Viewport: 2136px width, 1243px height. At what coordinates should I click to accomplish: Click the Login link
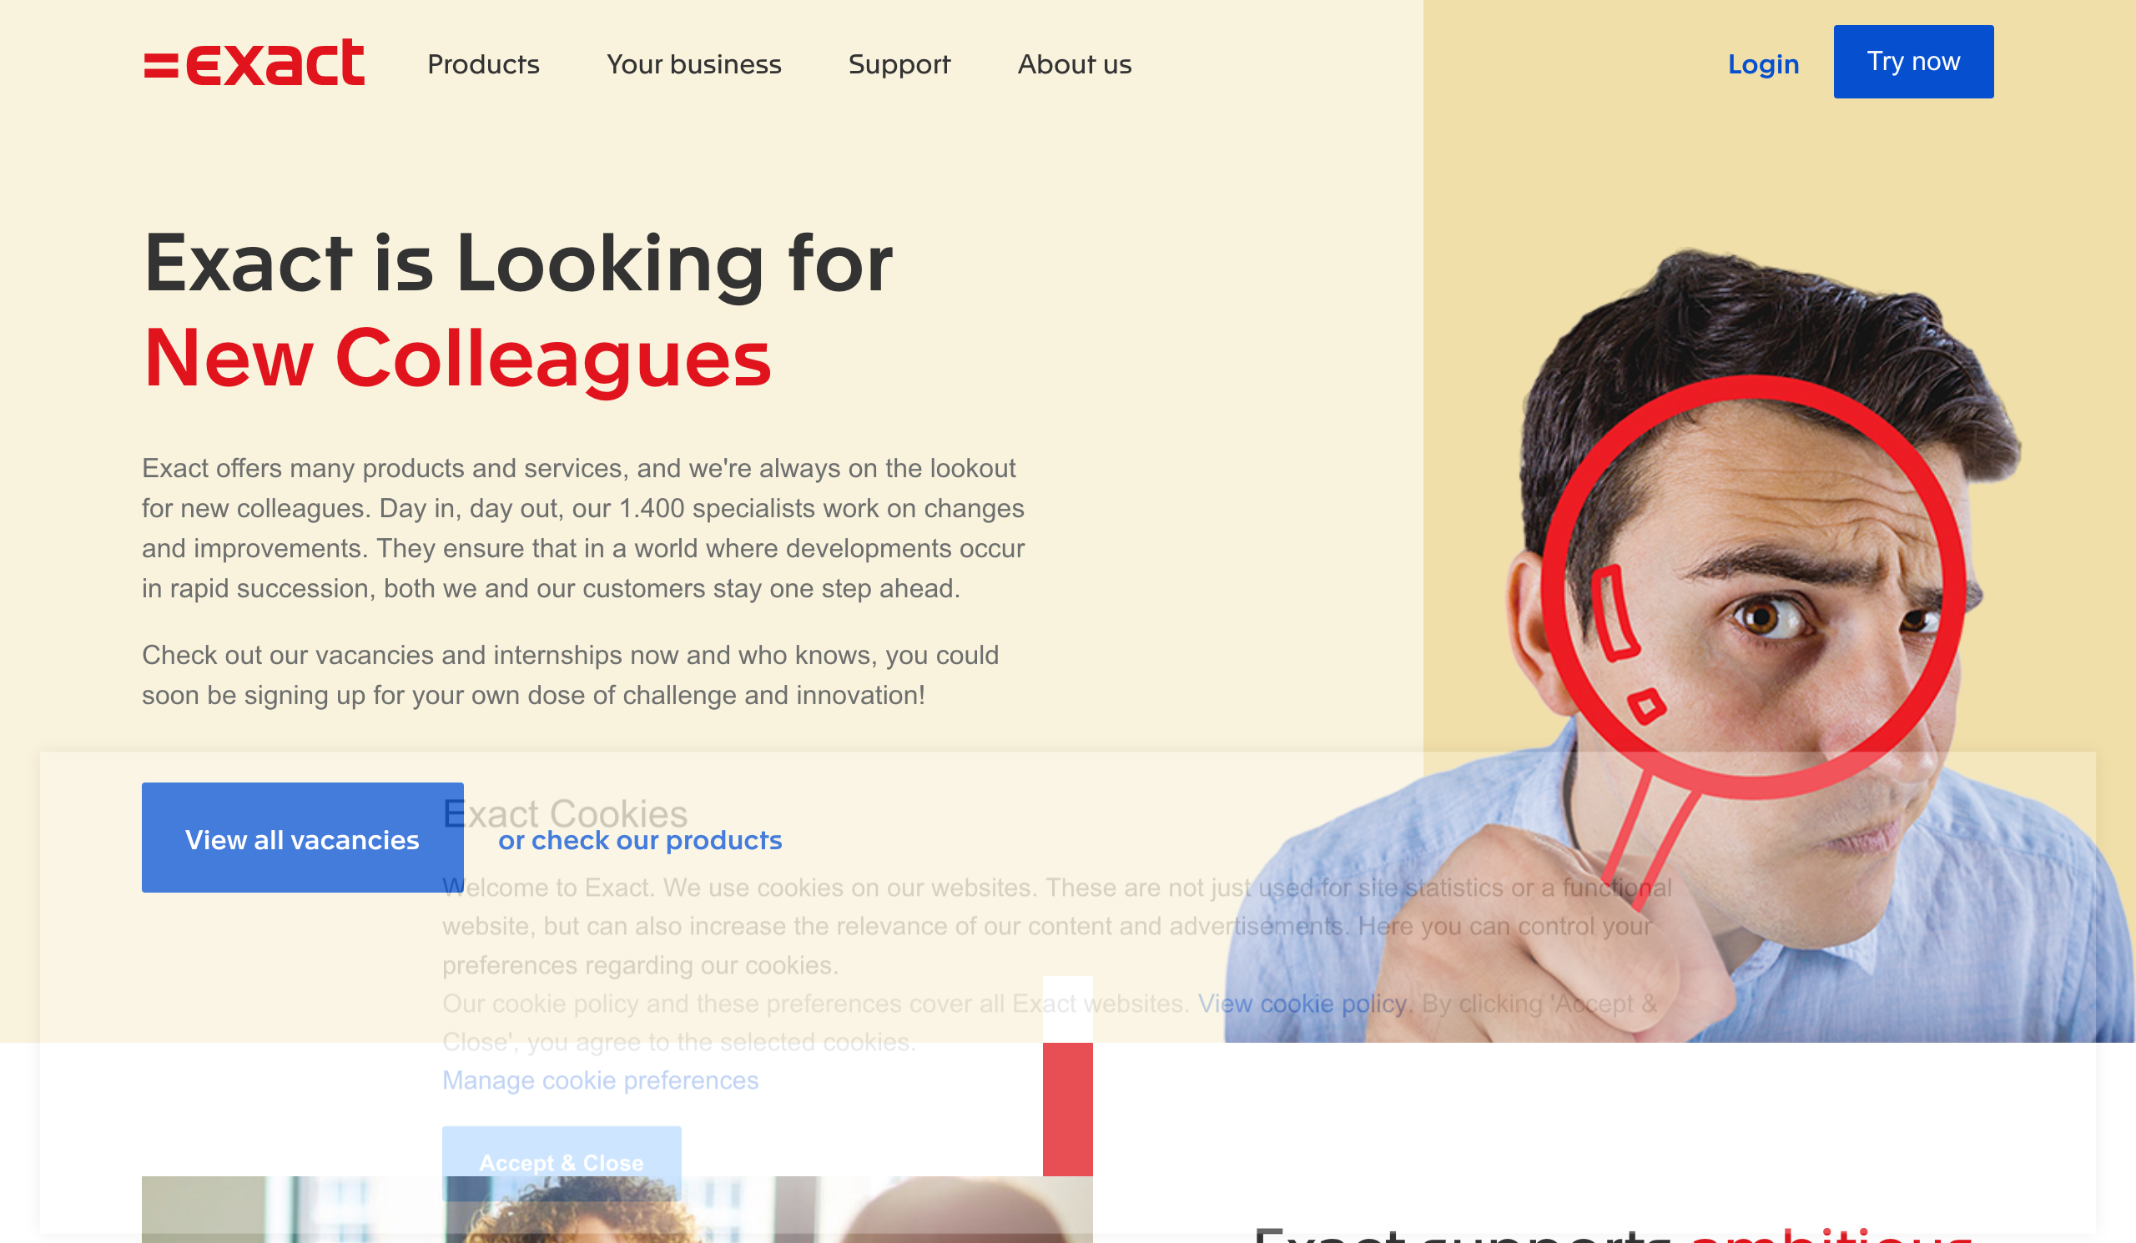[1763, 64]
